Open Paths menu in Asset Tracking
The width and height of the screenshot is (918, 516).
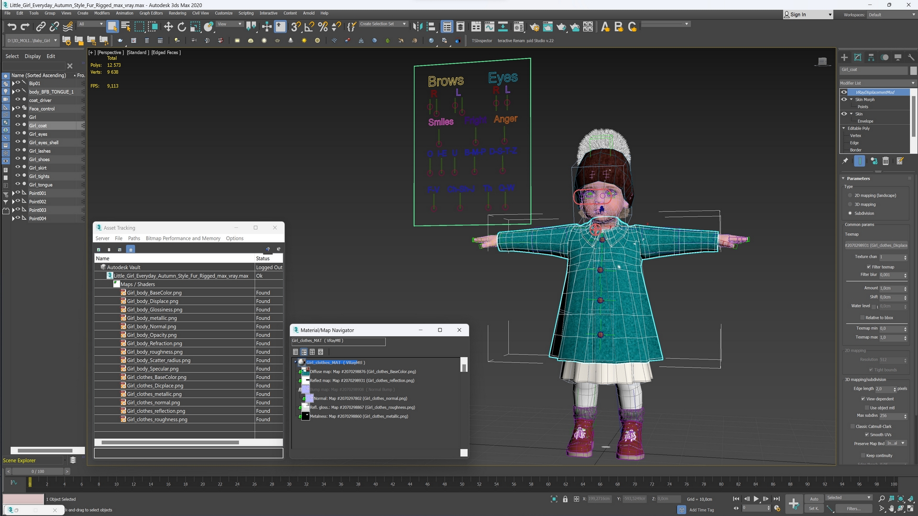134,238
